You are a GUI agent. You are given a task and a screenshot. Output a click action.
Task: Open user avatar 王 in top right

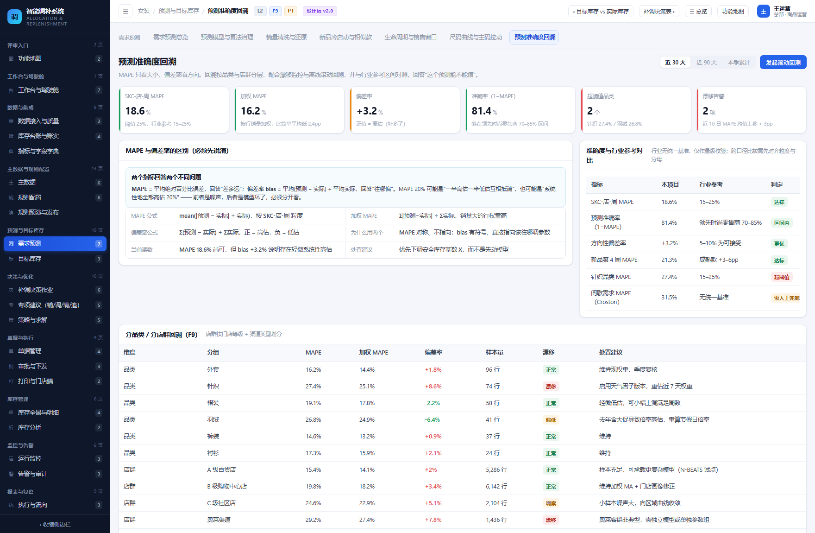(763, 11)
